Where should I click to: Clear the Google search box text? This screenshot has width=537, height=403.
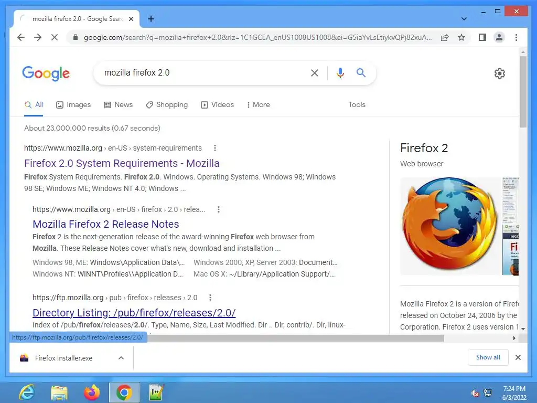[315, 72]
